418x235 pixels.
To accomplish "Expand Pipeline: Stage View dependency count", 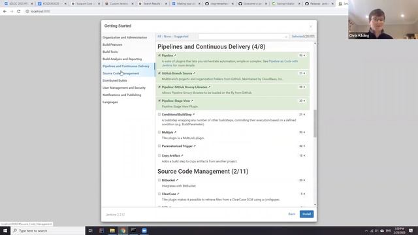I will click(302, 101).
